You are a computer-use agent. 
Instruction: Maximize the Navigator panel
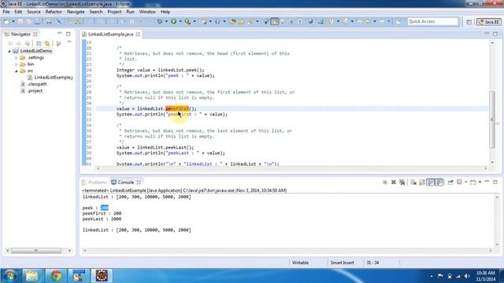[x=69, y=34]
